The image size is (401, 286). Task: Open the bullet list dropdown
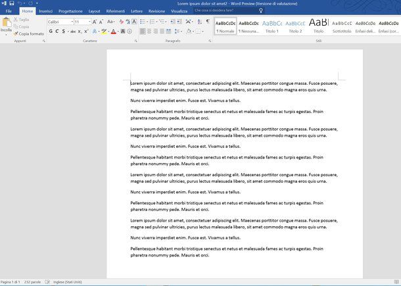[x=147, y=22]
